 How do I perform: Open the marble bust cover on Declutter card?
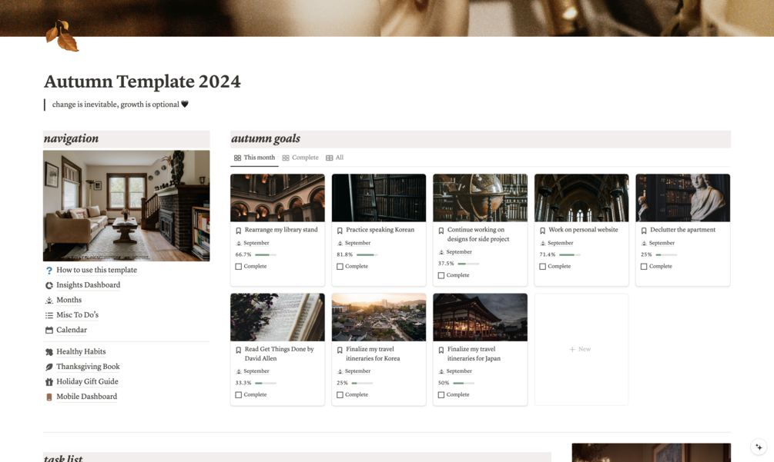tap(682, 198)
